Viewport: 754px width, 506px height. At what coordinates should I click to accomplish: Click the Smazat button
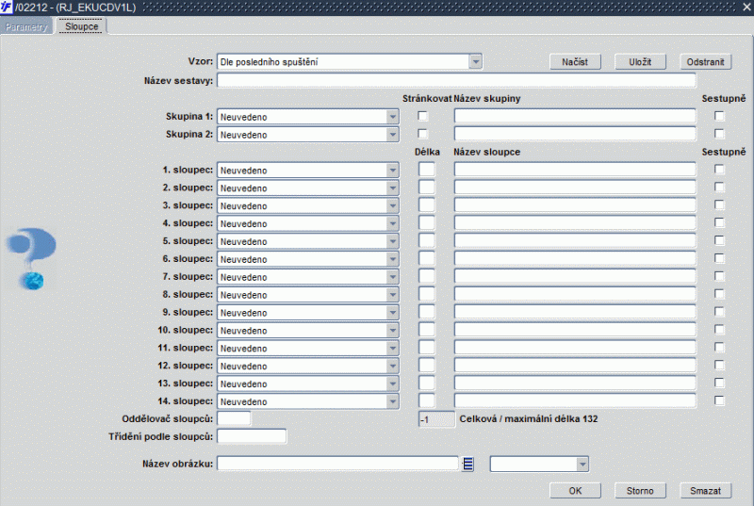click(x=705, y=491)
